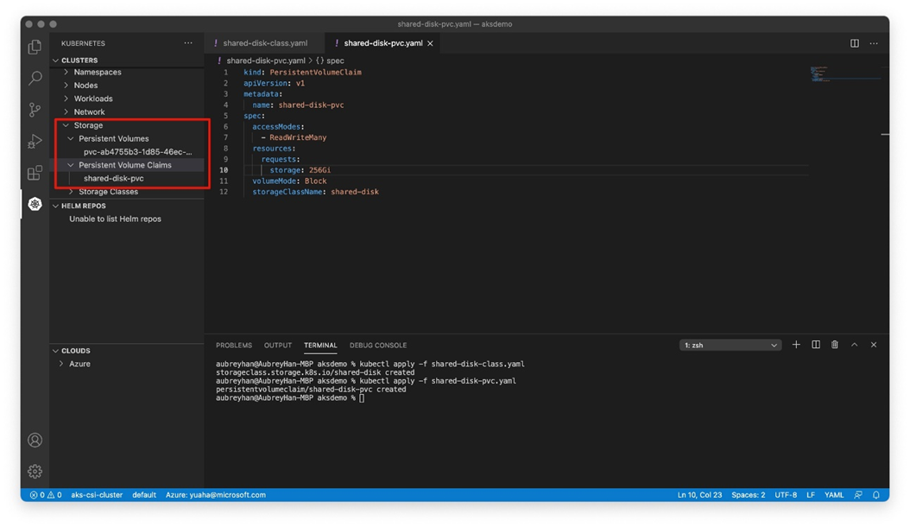910x527 pixels.
Task: Open the feedback icon in status bar
Action: coord(858,495)
